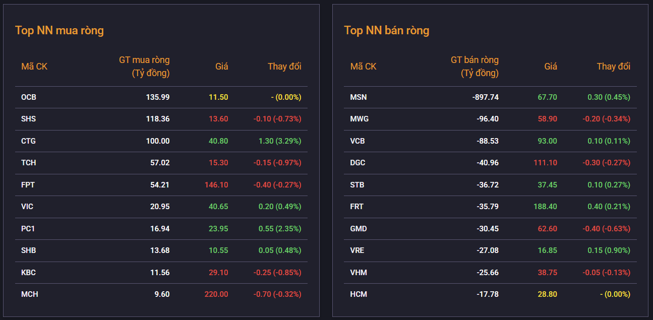This screenshot has width=653, height=320.
Task: Open the MCH stock code
Action: [29, 294]
